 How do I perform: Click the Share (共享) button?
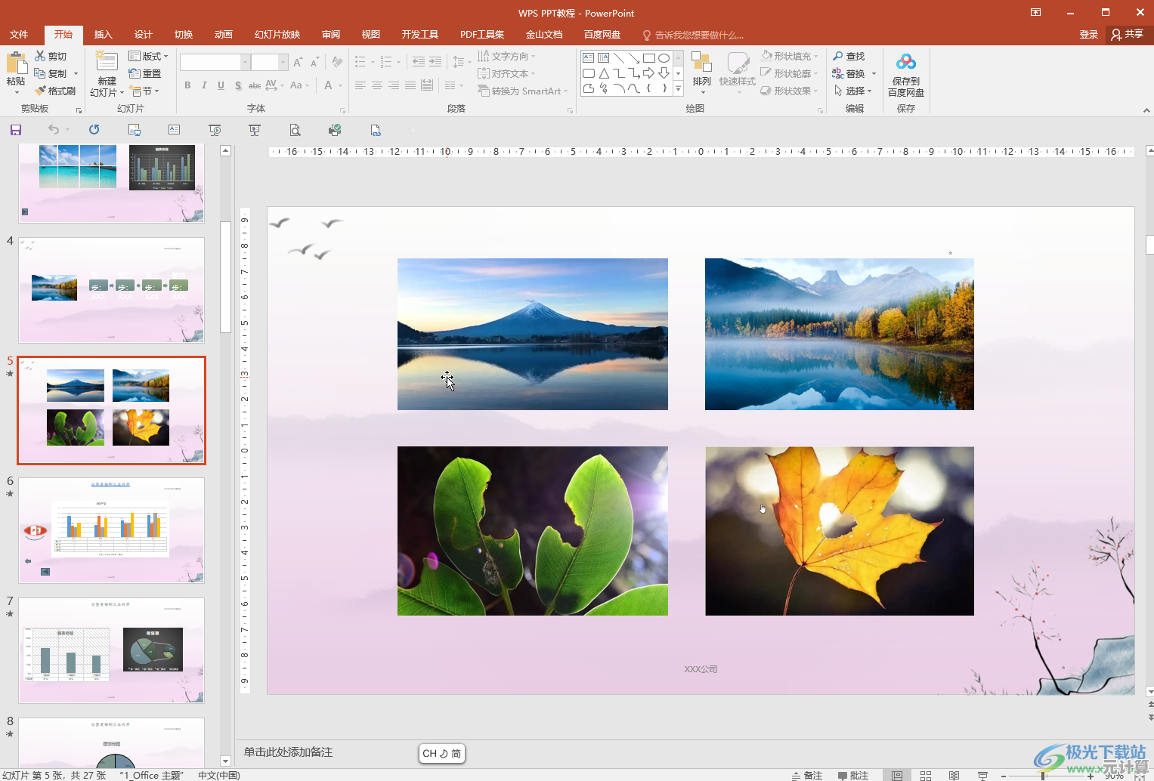click(x=1128, y=34)
